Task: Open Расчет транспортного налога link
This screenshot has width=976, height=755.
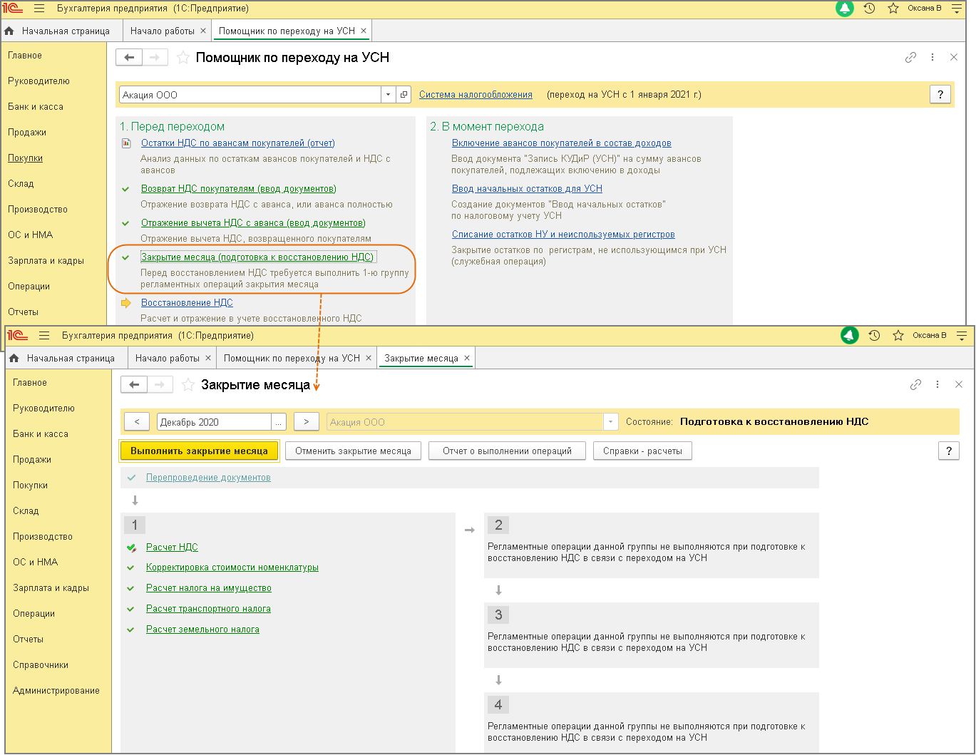Action: pyautogui.click(x=208, y=609)
